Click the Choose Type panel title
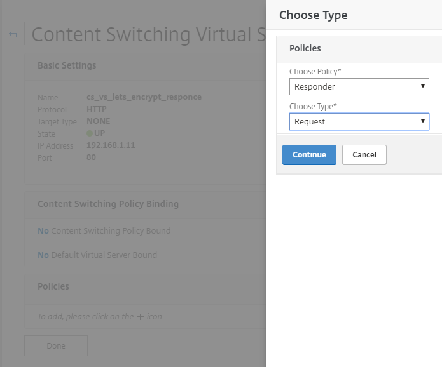 tap(313, 15)
